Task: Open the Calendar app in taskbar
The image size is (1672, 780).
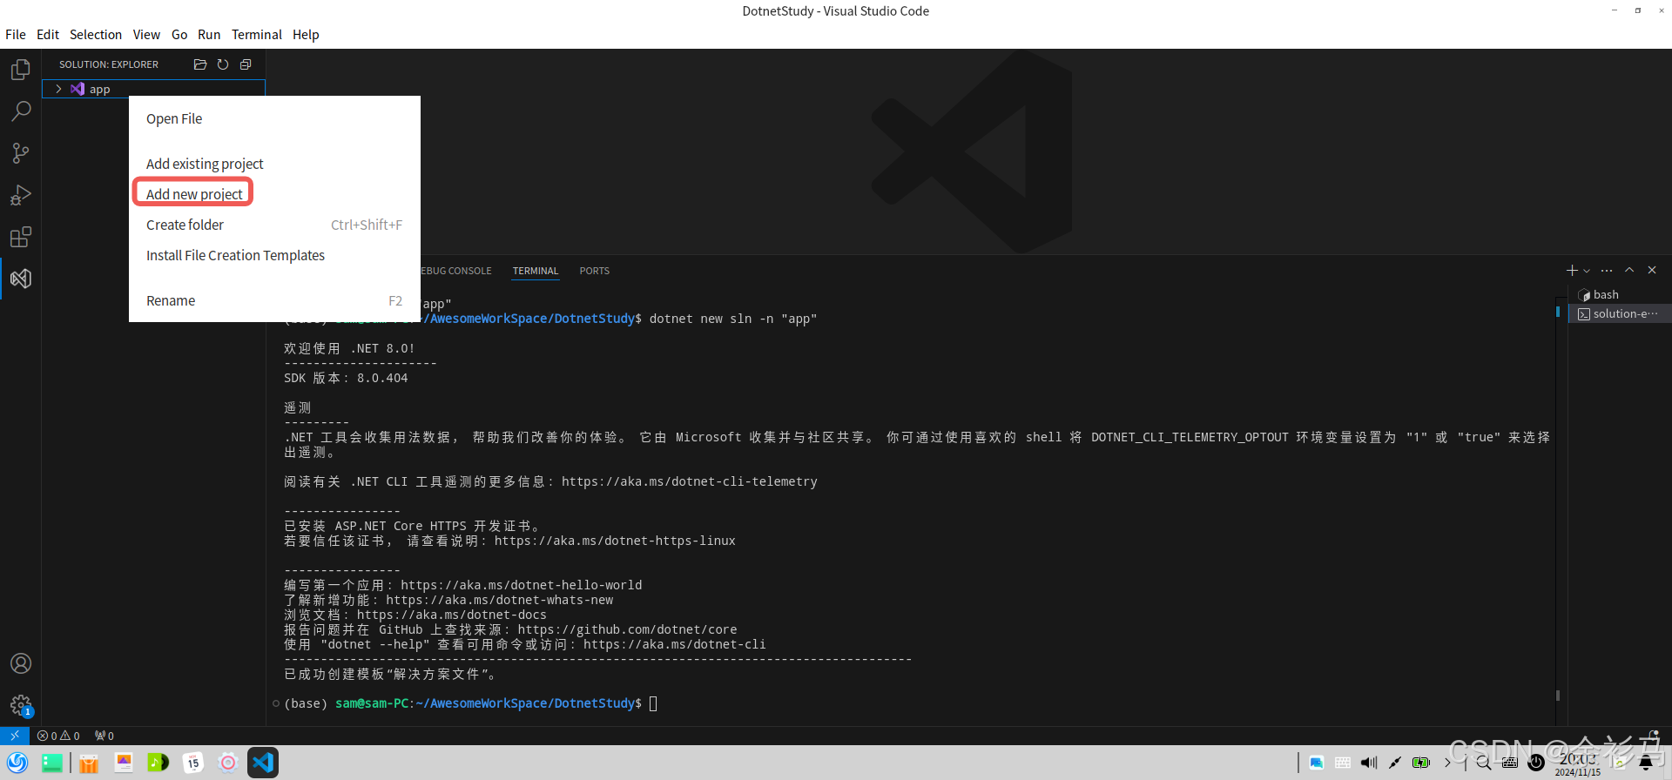Action: [193, 763]
